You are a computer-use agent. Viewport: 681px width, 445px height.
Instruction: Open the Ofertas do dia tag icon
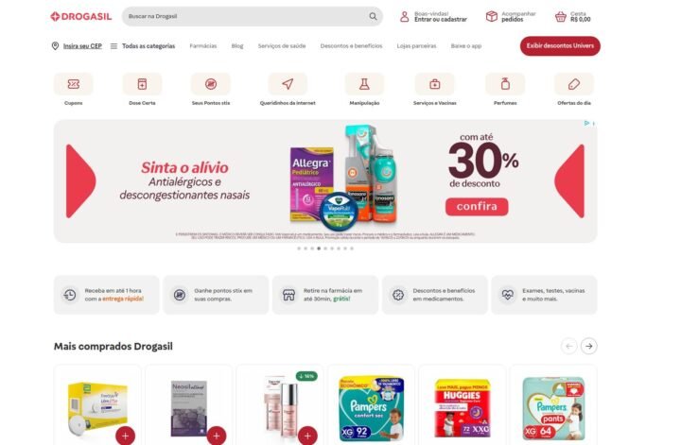coord(574,84)
